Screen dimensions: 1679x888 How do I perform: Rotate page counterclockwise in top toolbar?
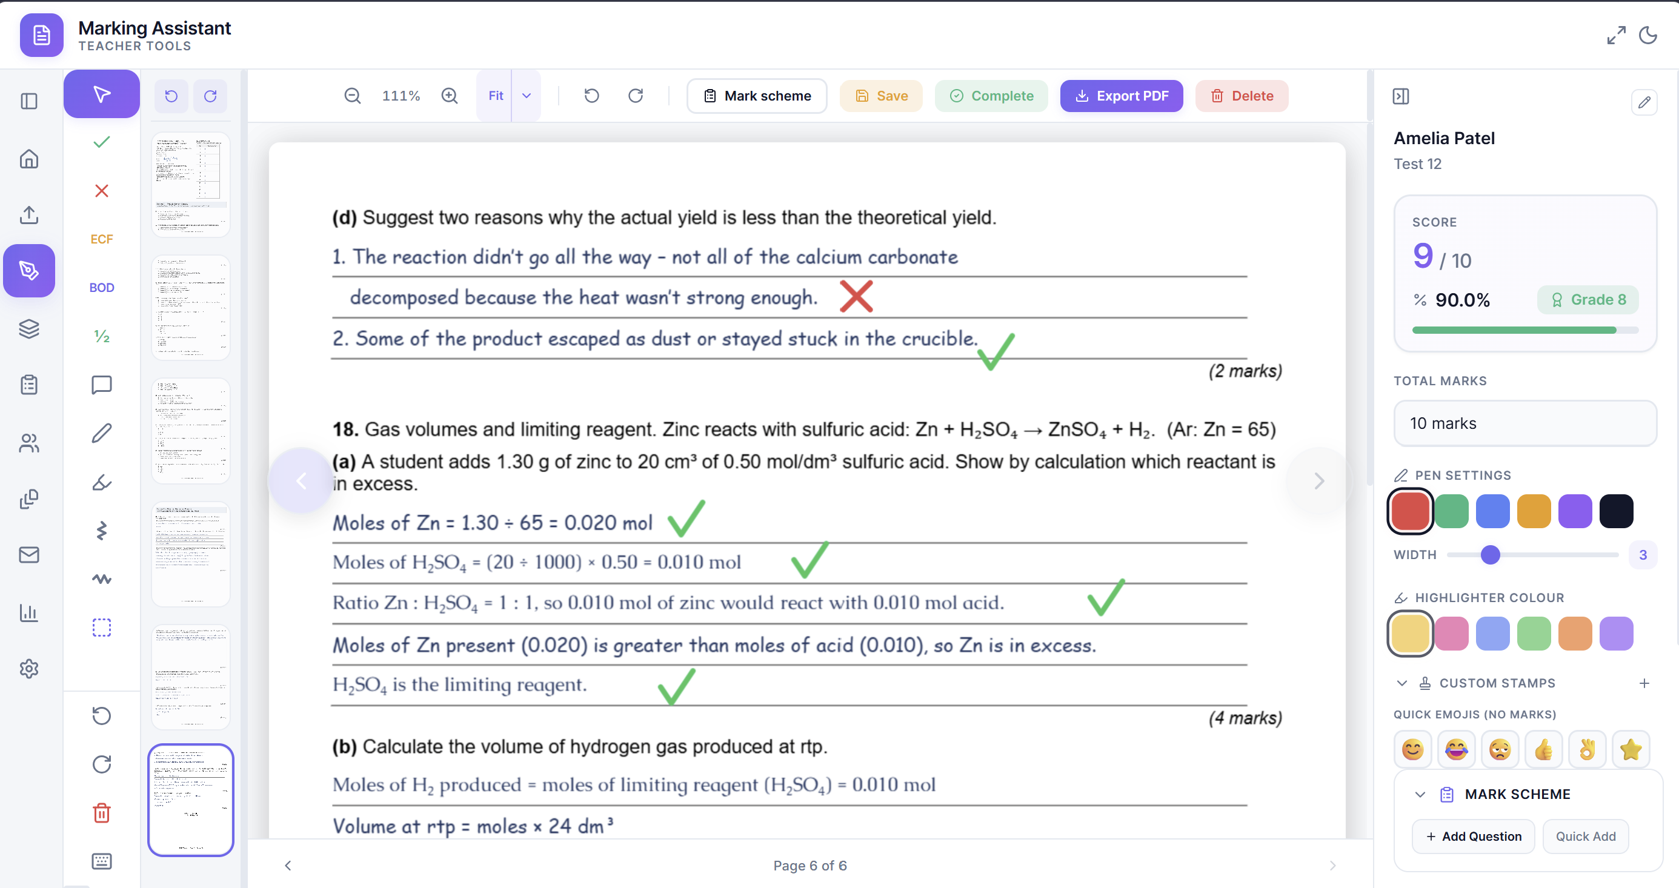[x=591, y=96]
